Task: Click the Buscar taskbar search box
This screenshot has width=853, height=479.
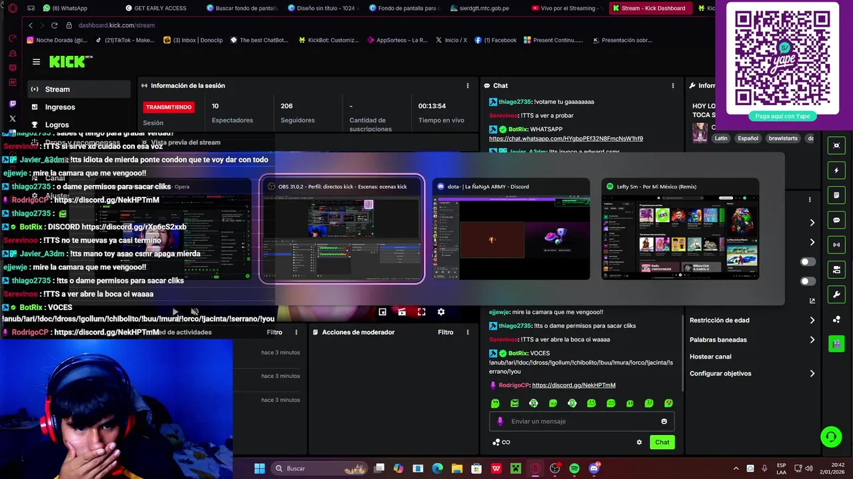Action: [320, 468]
